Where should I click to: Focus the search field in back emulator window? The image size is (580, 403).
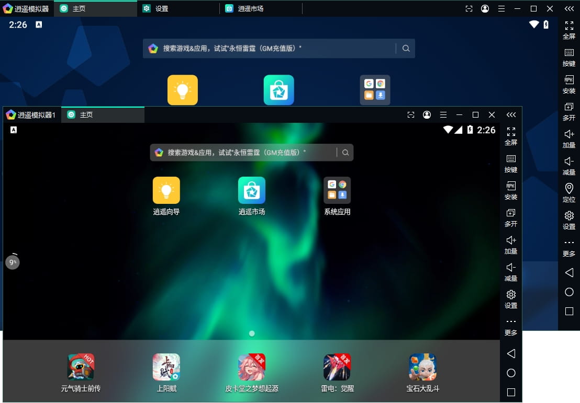pos(279,49)
